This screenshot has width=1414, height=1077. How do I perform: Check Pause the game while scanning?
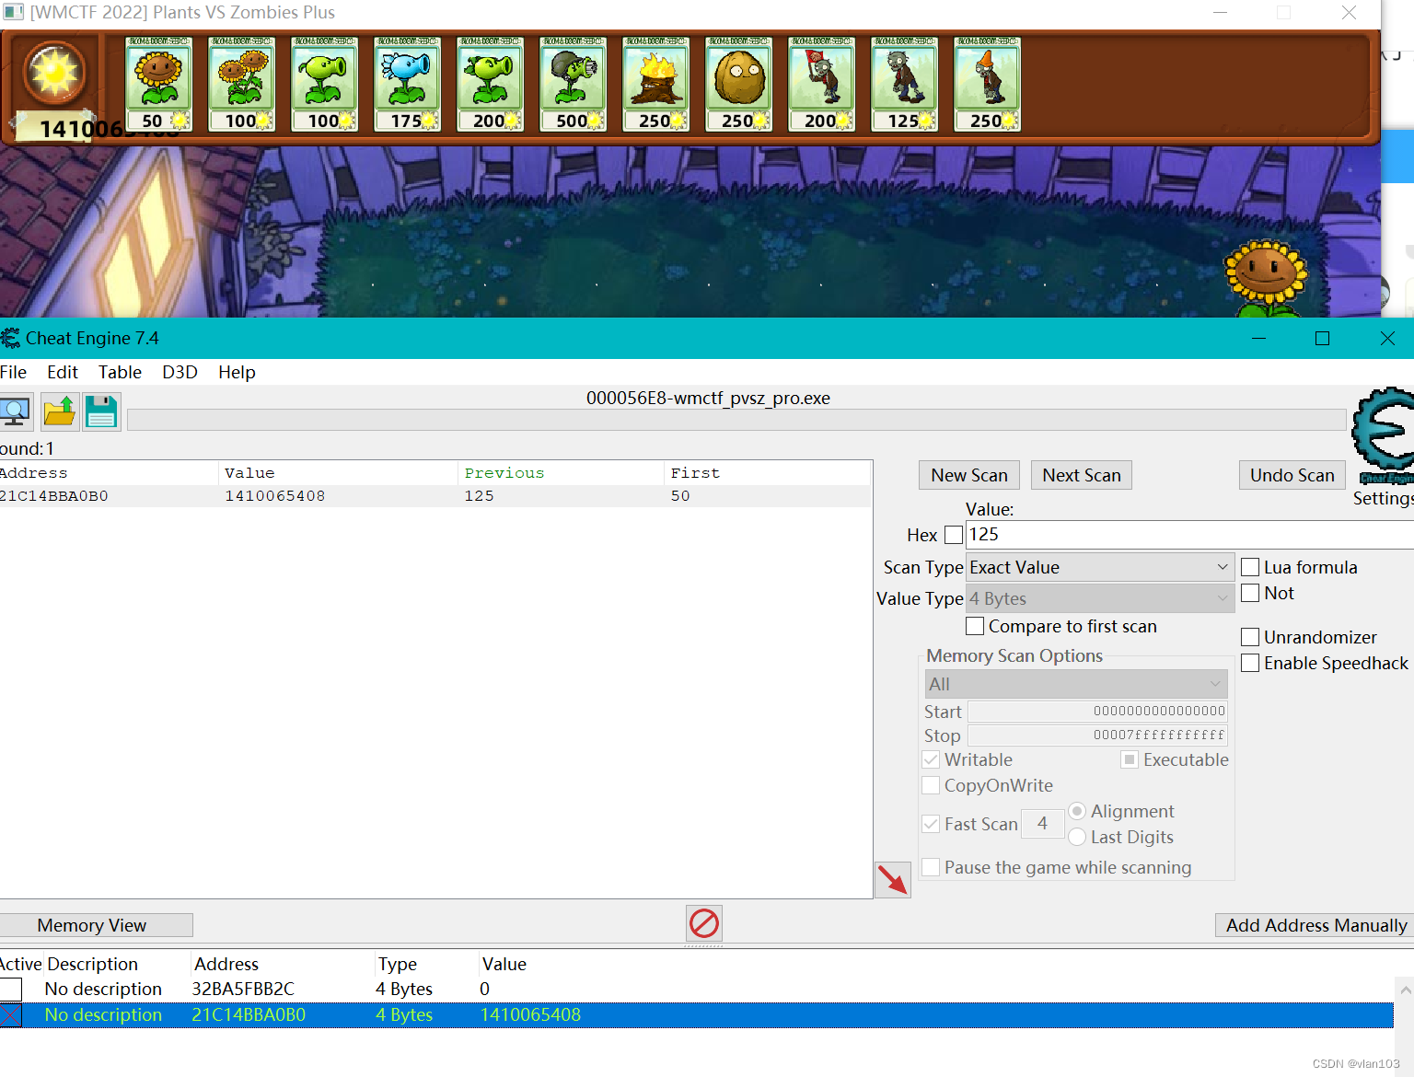tap(931, 867)
